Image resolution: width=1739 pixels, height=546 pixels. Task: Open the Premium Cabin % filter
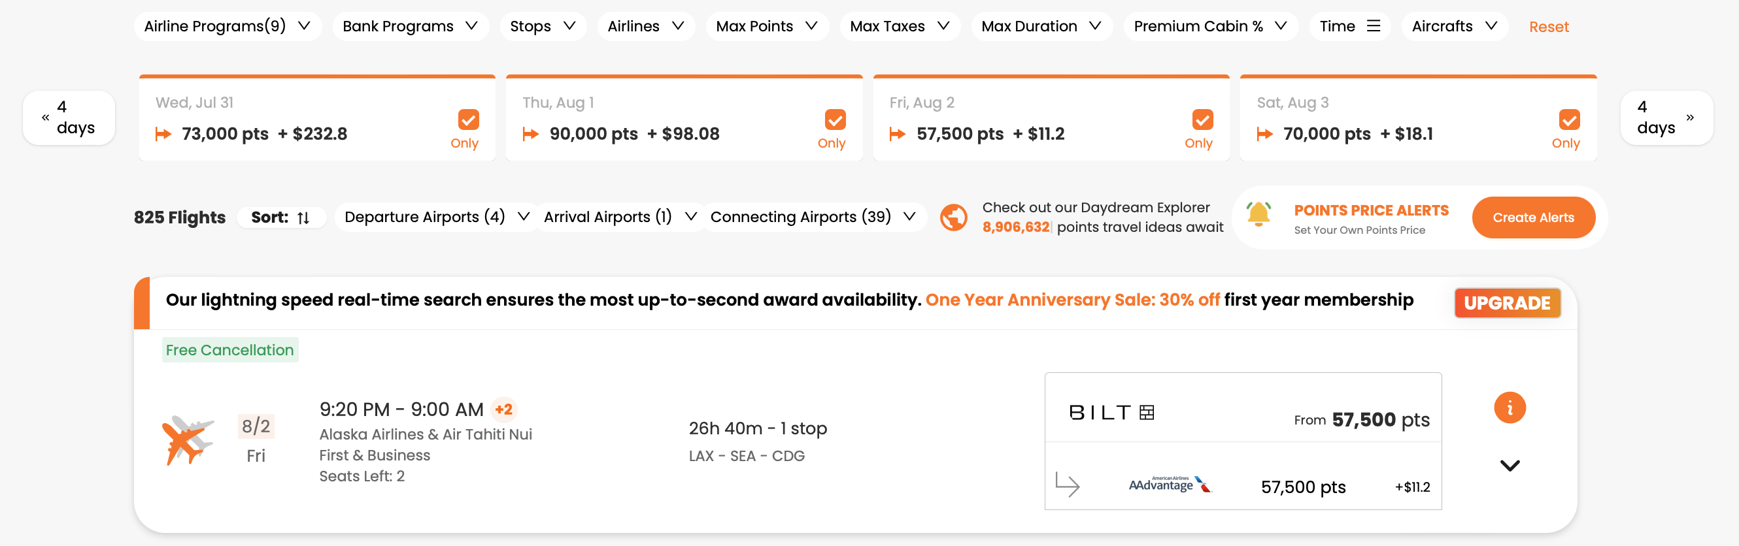tap(1210, 25)
